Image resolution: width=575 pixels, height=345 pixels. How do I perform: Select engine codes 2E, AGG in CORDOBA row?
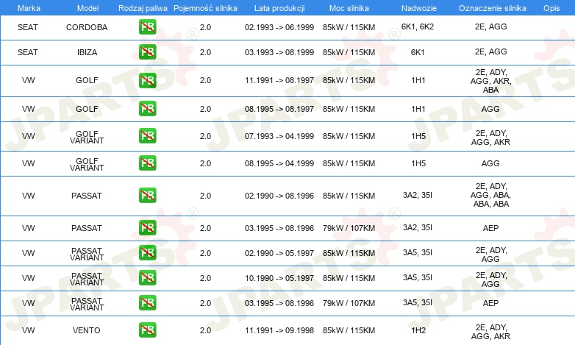click(490, 26)
